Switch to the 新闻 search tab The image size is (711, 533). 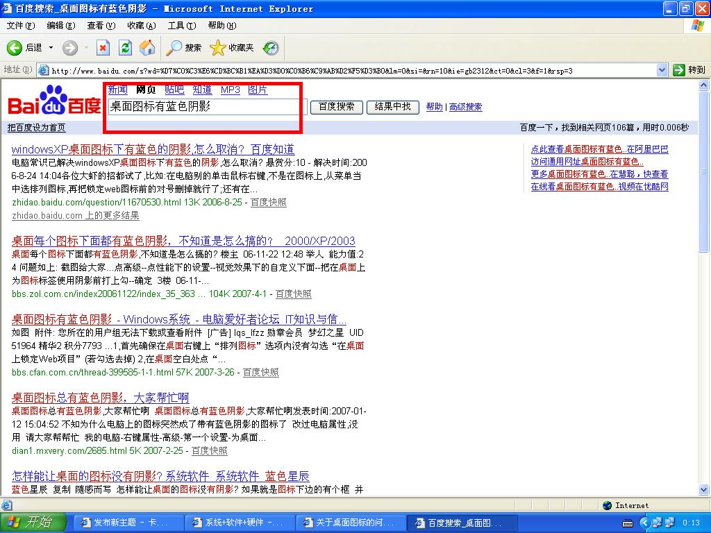[x=118, y=90]
